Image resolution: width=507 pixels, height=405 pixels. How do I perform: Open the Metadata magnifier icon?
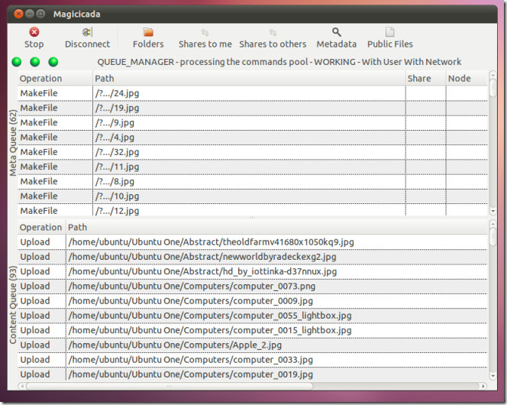pyautogui.click(x=336, y=32)
